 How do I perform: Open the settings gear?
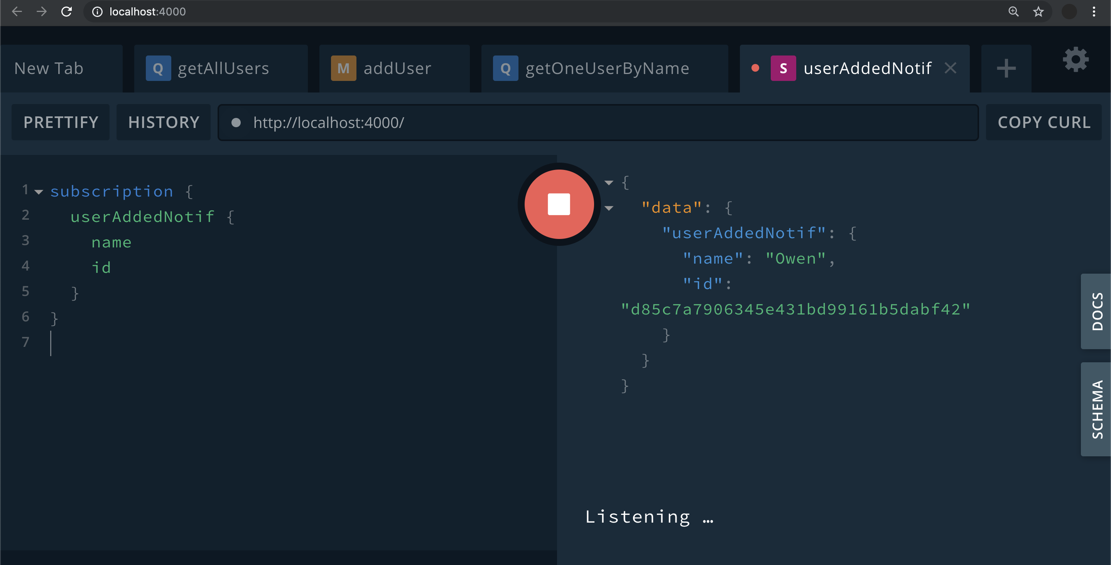pos(1075,59)
